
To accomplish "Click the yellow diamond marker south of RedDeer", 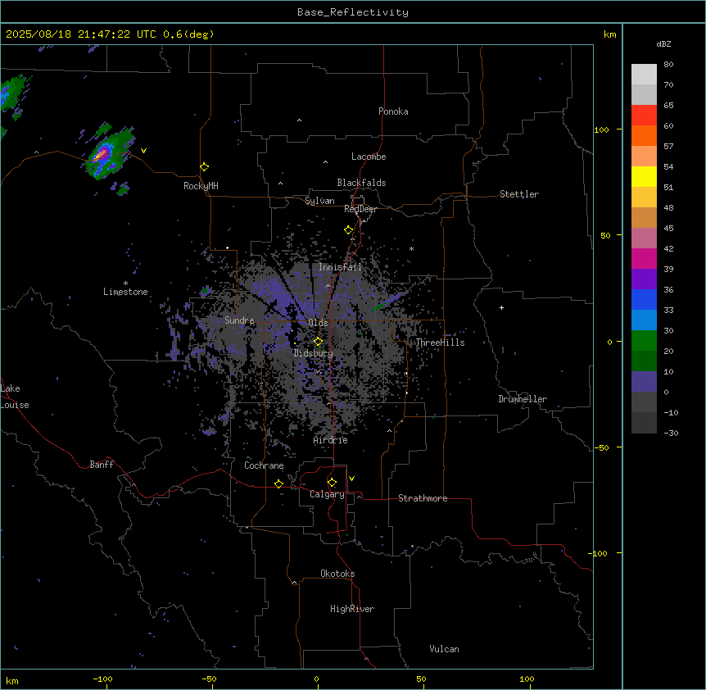I will click(x=348, y=229).
